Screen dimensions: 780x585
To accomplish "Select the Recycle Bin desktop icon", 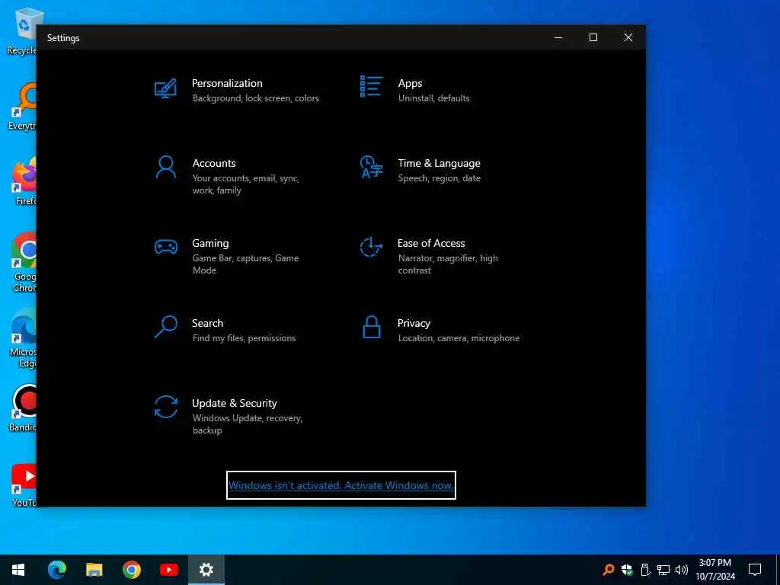I will [21, 31].
